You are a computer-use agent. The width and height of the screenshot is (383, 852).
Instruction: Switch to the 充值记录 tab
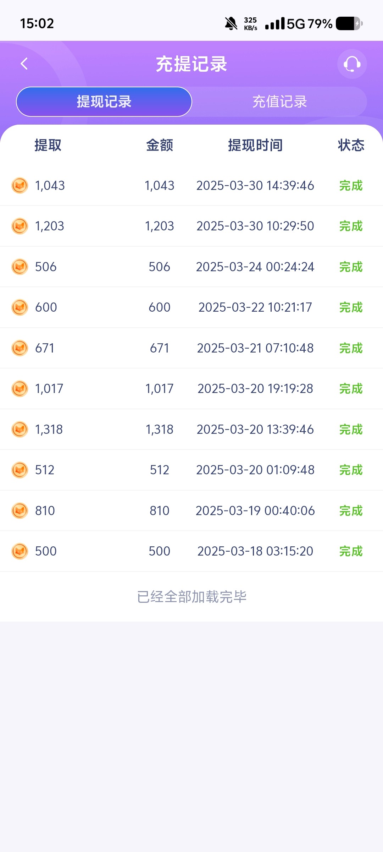point(279,102)
